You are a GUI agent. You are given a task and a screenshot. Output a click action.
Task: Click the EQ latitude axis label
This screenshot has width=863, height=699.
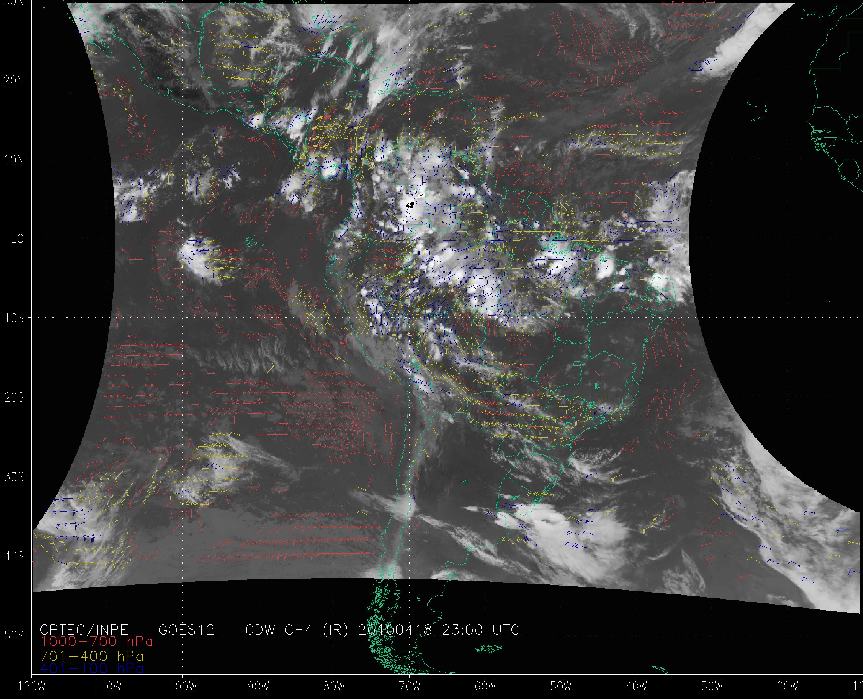(17, 239)
